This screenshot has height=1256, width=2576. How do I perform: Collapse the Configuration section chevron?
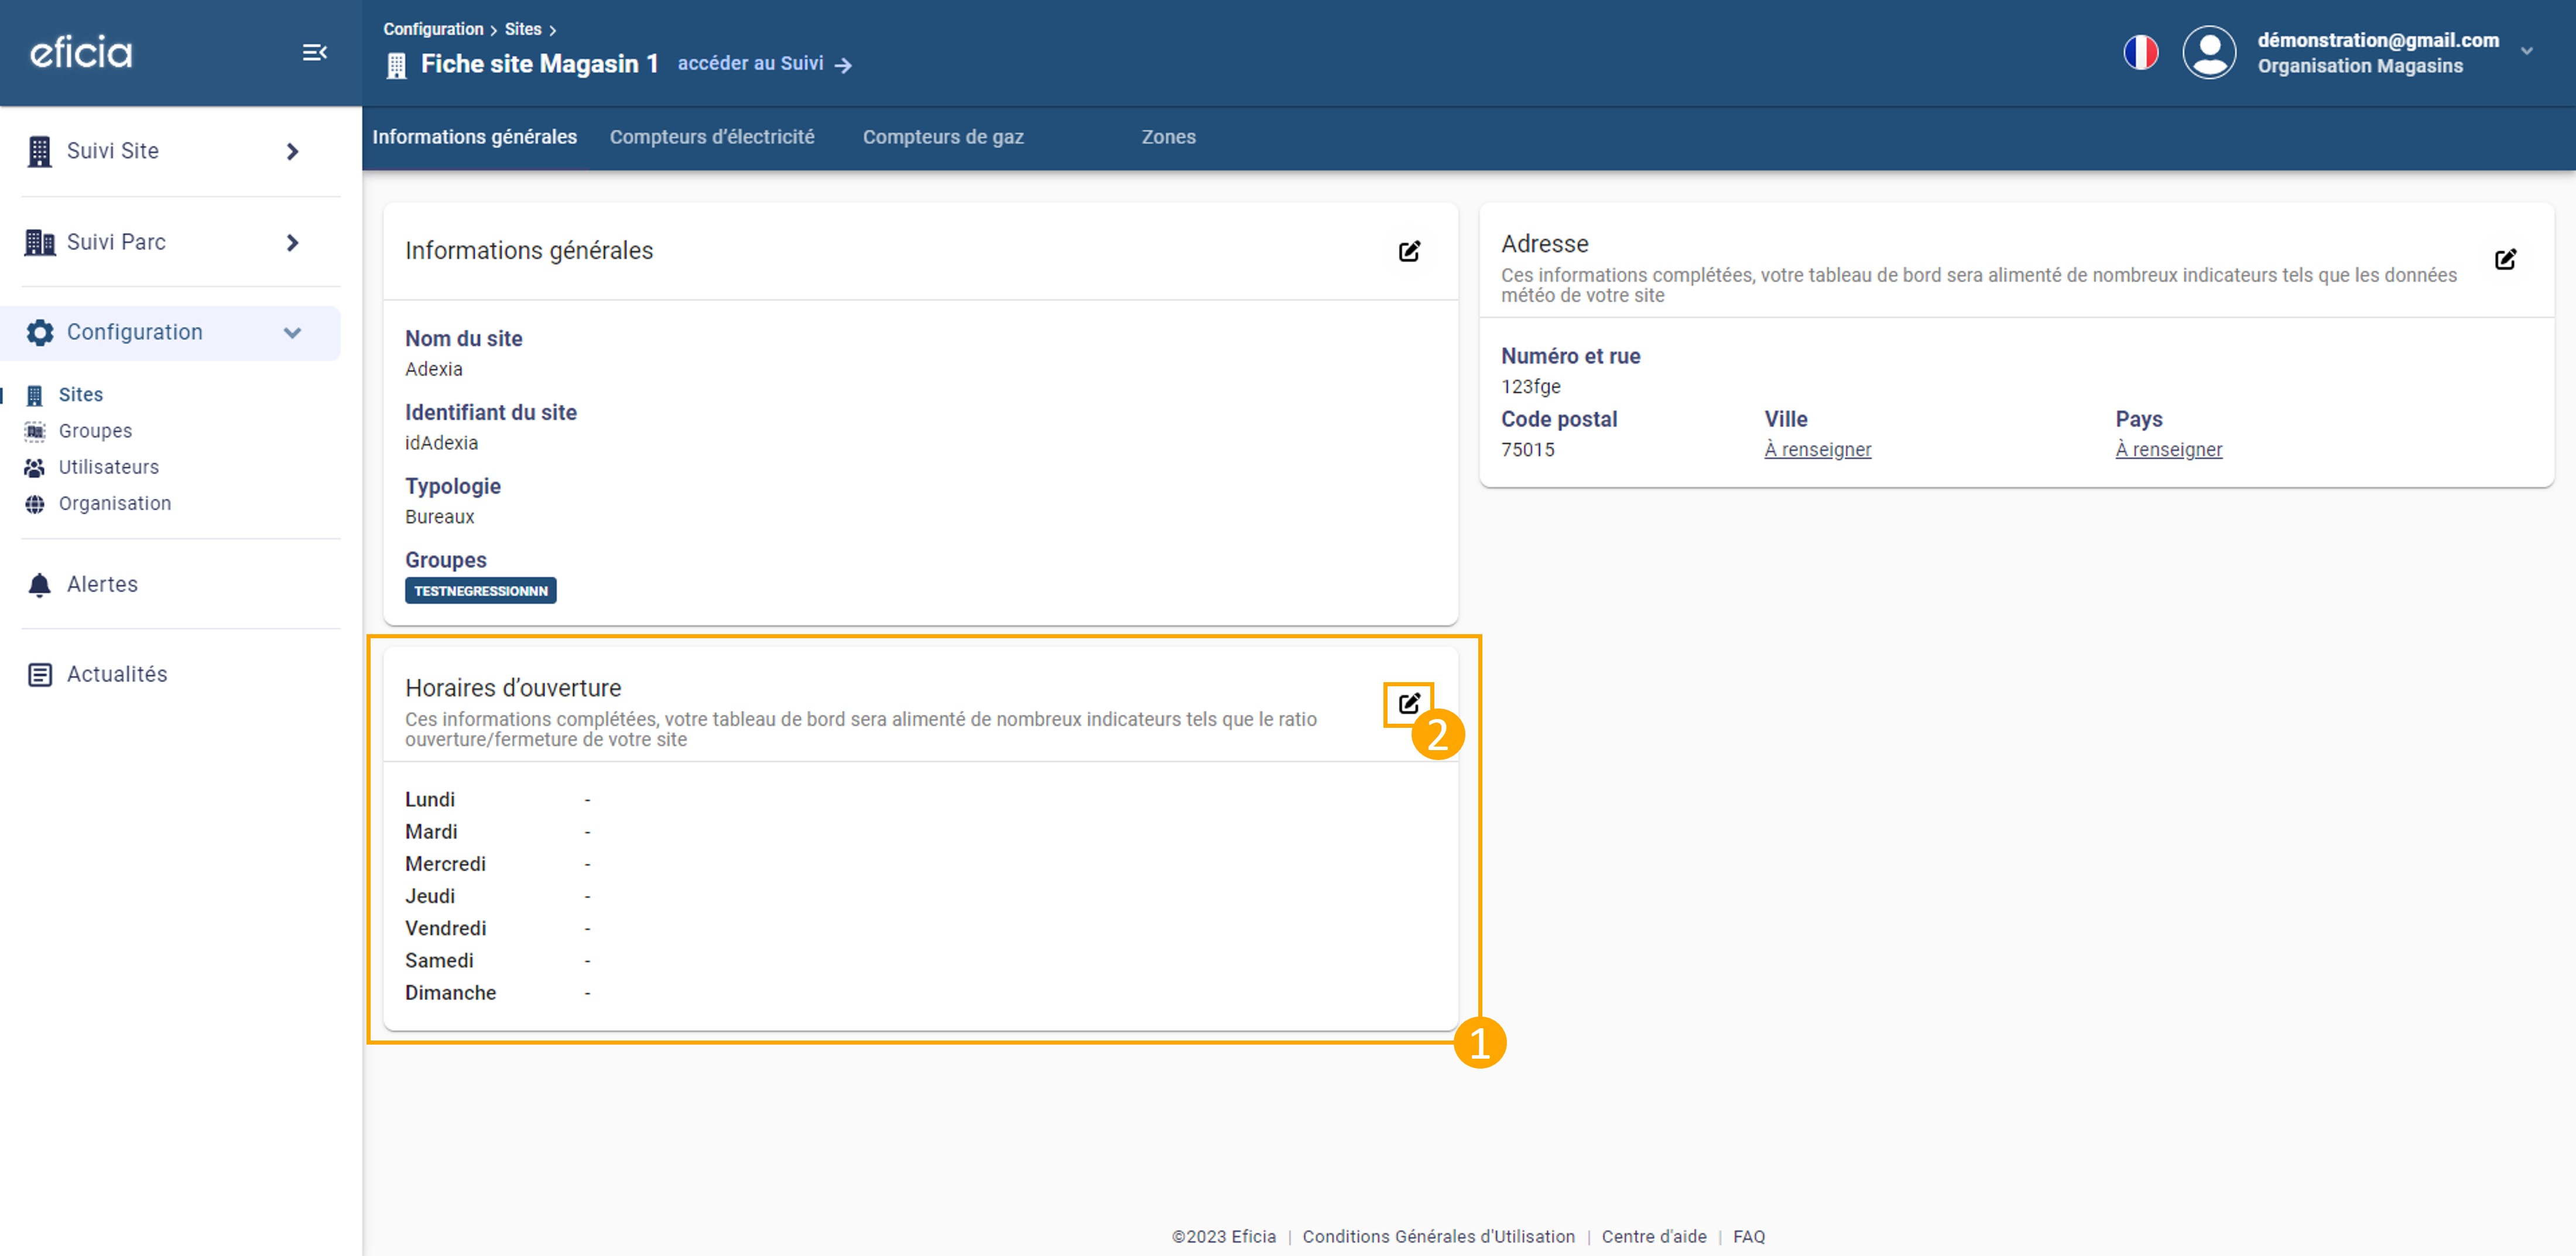pos(292,332)
